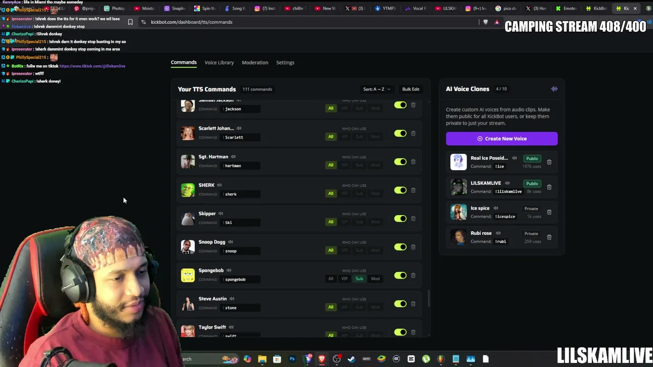
Task: Preview the Skipper voice
Action: pos(221,214)
